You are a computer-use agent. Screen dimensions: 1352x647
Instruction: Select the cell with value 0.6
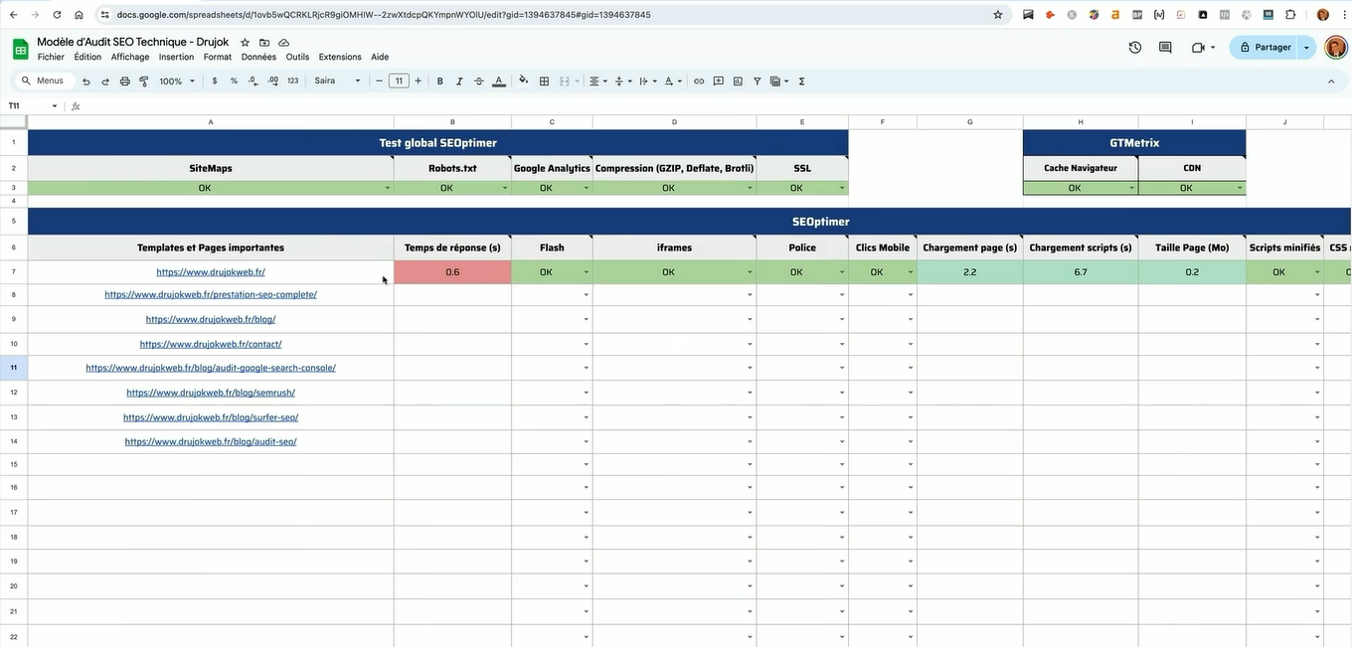click(x=452, y=272)
